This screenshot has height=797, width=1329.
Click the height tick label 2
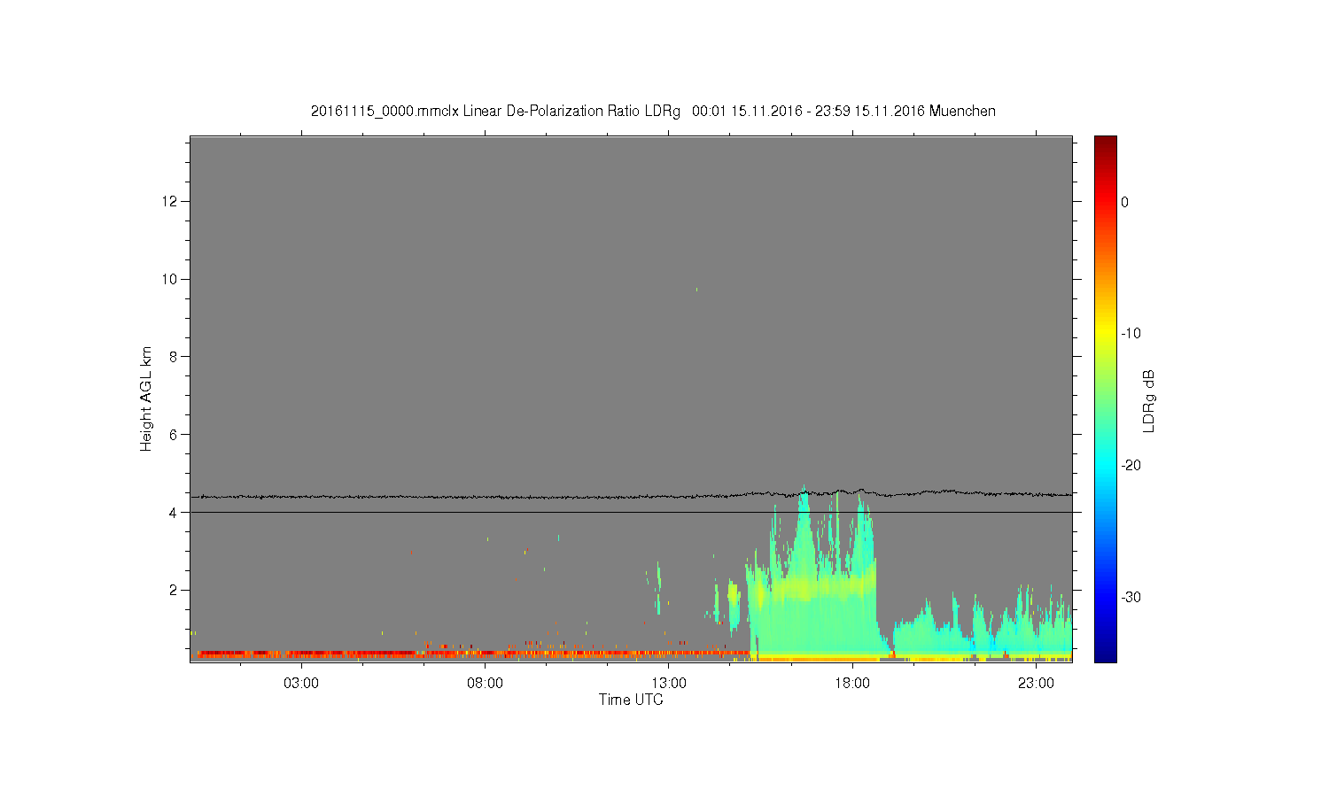(175, 590)
